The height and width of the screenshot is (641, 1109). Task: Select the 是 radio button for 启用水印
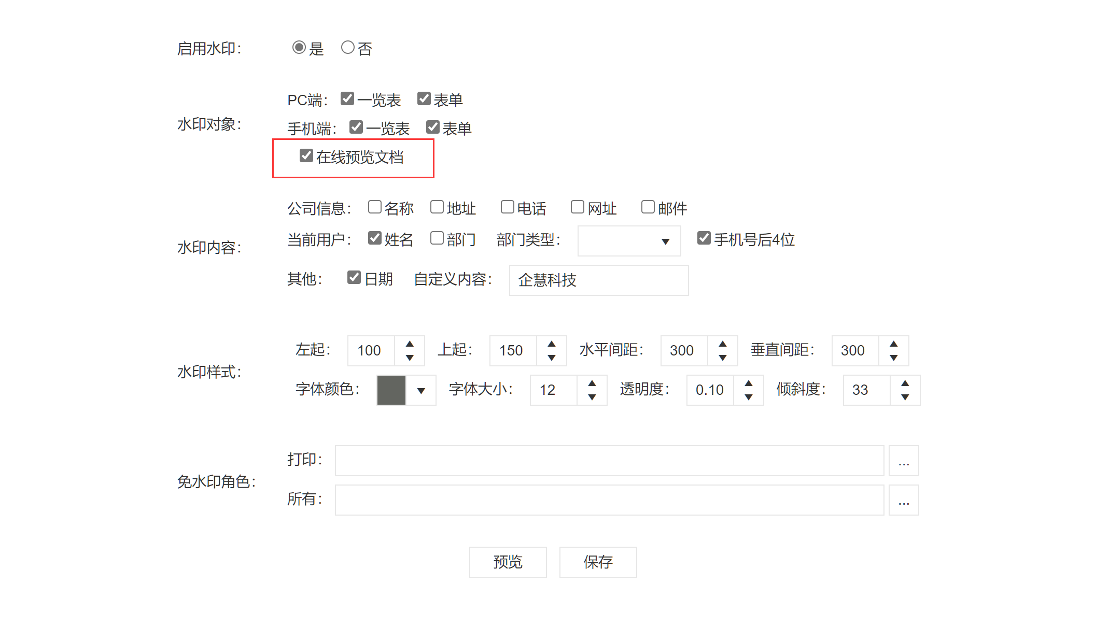[299, 48]
